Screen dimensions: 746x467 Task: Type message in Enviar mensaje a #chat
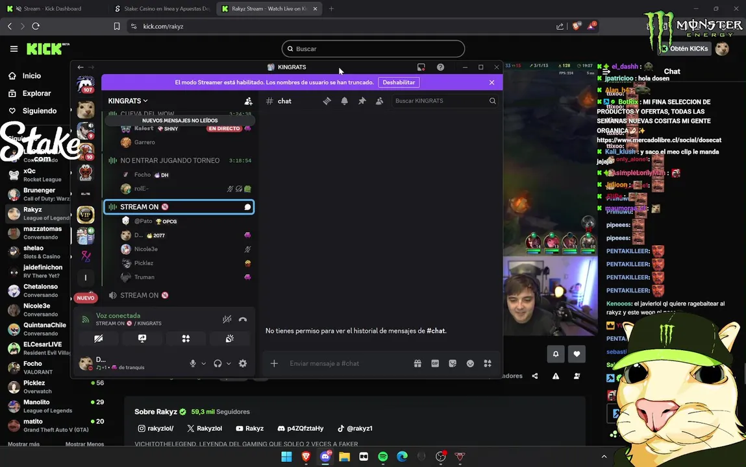347,363
